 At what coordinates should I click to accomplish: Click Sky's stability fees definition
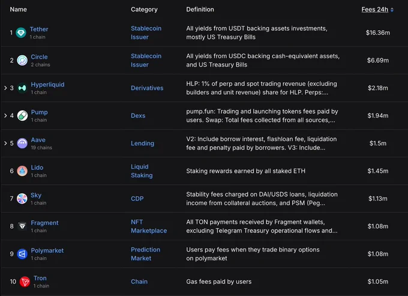pyautogui.click(x=262, y=199)
